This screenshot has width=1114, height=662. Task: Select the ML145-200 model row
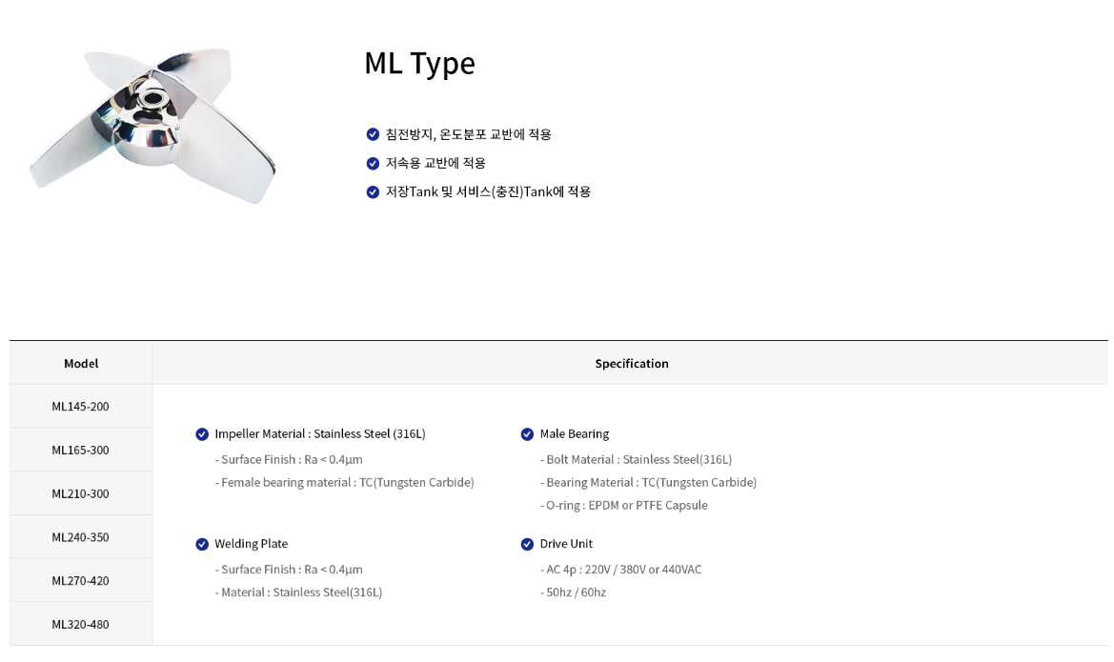pyautogui.click(x=81, y=407)
